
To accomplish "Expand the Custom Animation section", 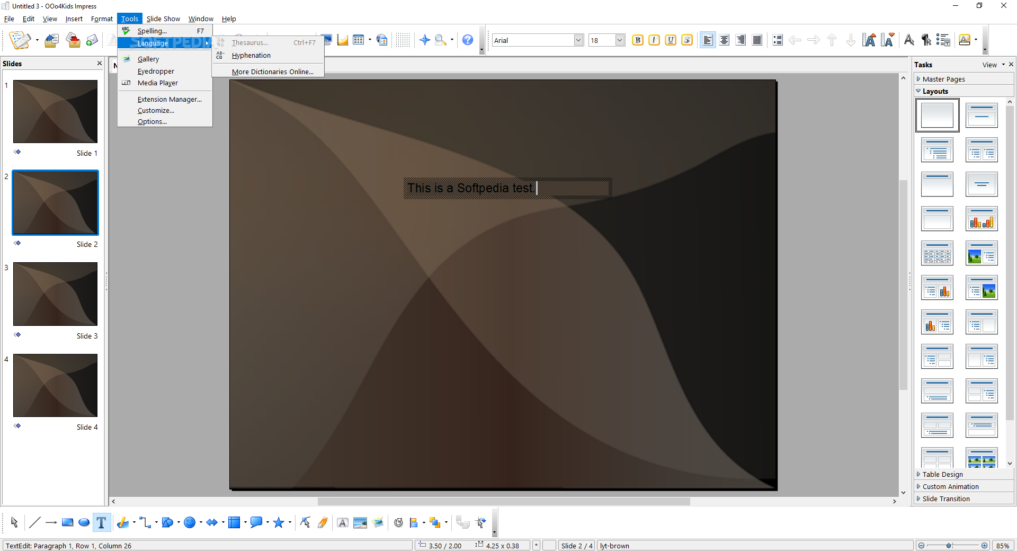I will click(964, 486).
